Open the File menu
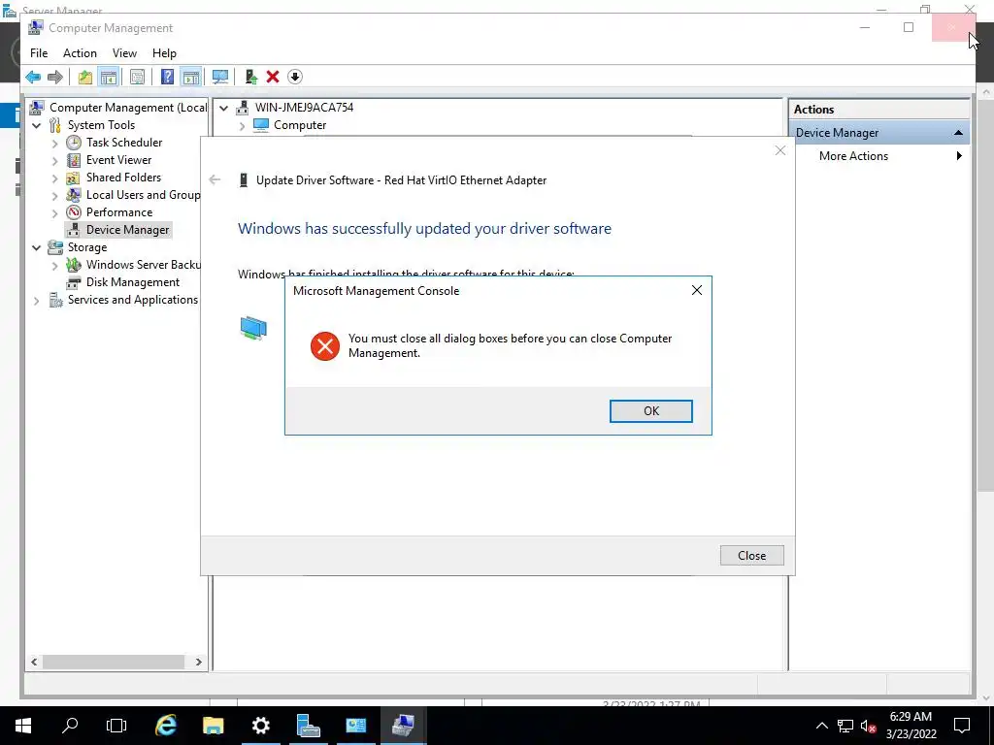 [39, 53]
